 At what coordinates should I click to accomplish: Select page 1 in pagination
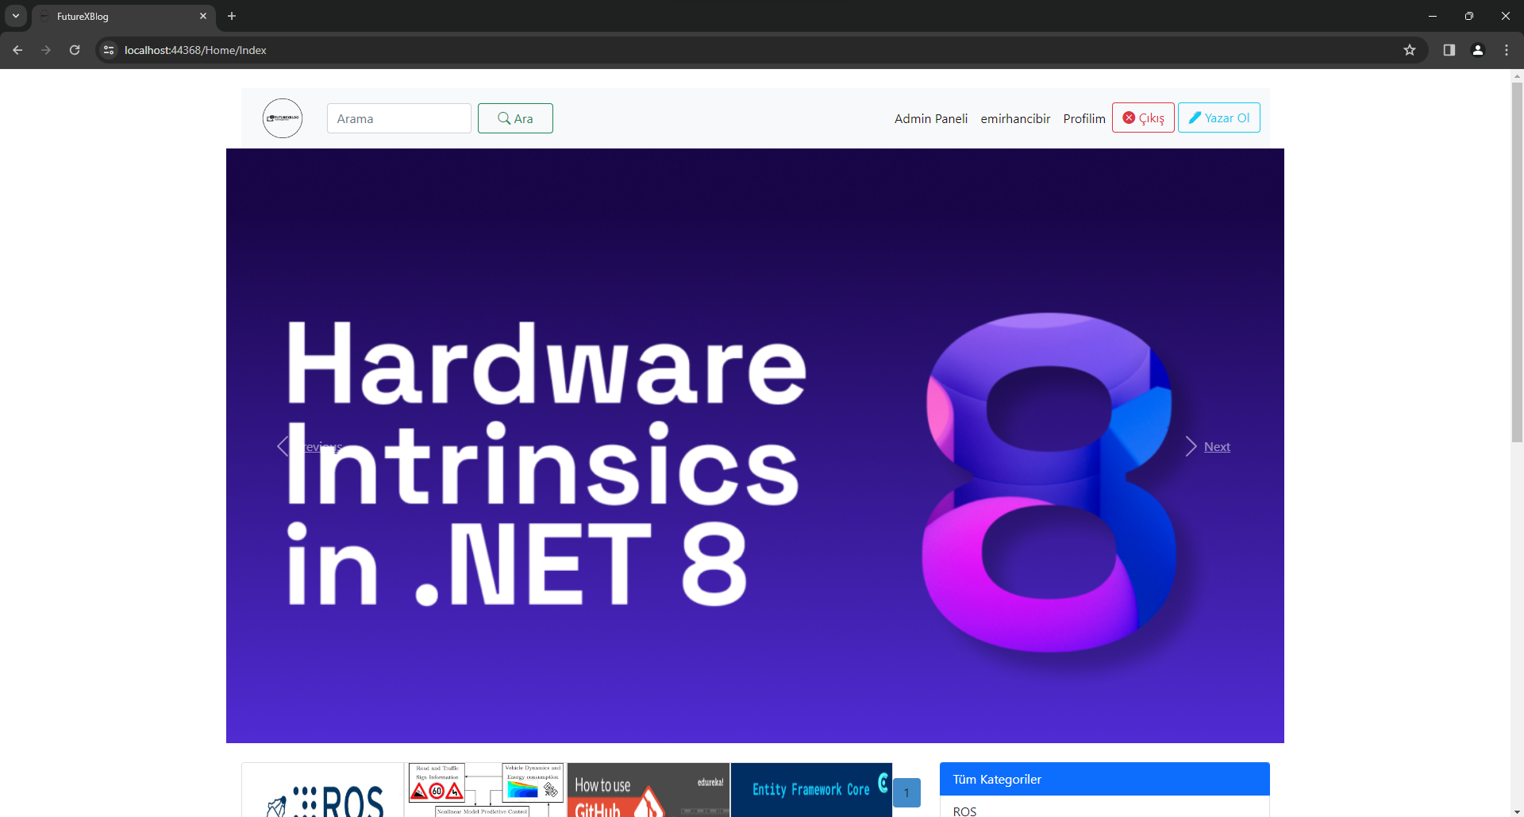tap(906, 792)
